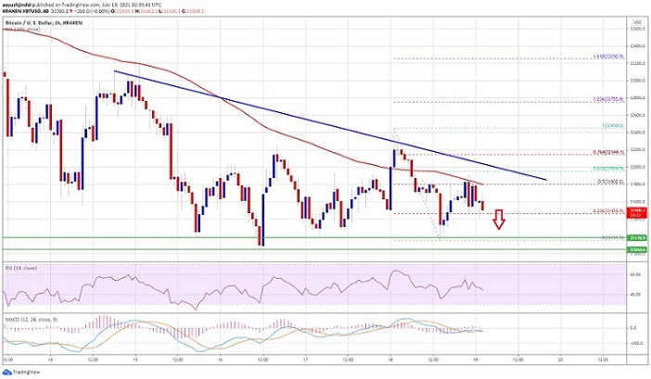Click the red down arrow annotation
The image size is (651, 379).
point(499,220)
